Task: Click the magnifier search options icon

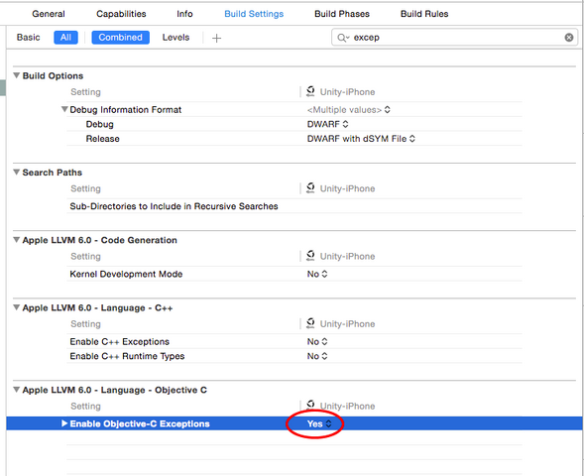Action: coord(343,38)
